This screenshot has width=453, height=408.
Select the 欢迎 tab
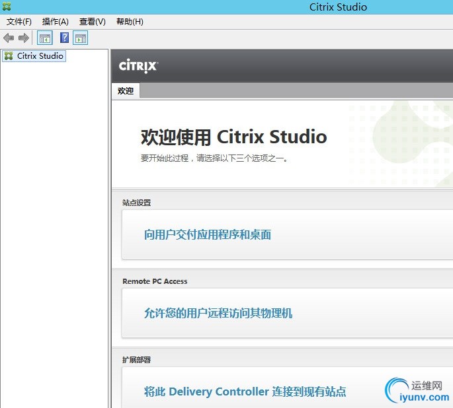coord(126,91)
